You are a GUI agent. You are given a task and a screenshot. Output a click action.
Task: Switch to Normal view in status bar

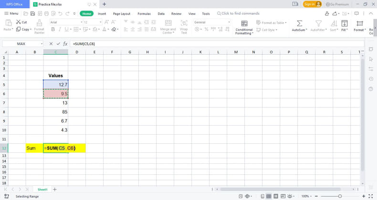click(x=269, y=196)
